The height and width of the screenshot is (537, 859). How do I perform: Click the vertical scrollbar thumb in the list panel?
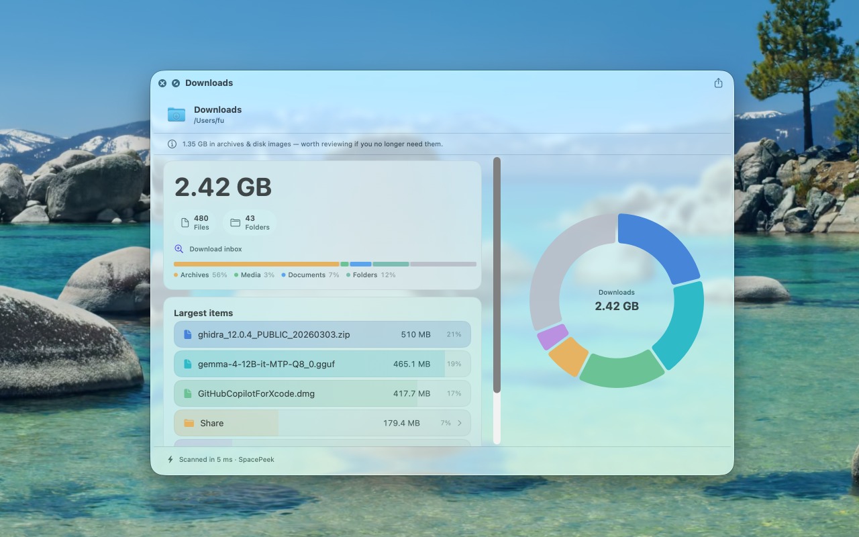click(497, 275)
